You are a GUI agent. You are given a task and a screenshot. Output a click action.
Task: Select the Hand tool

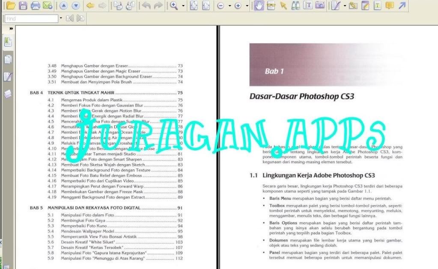coord(259,6)
